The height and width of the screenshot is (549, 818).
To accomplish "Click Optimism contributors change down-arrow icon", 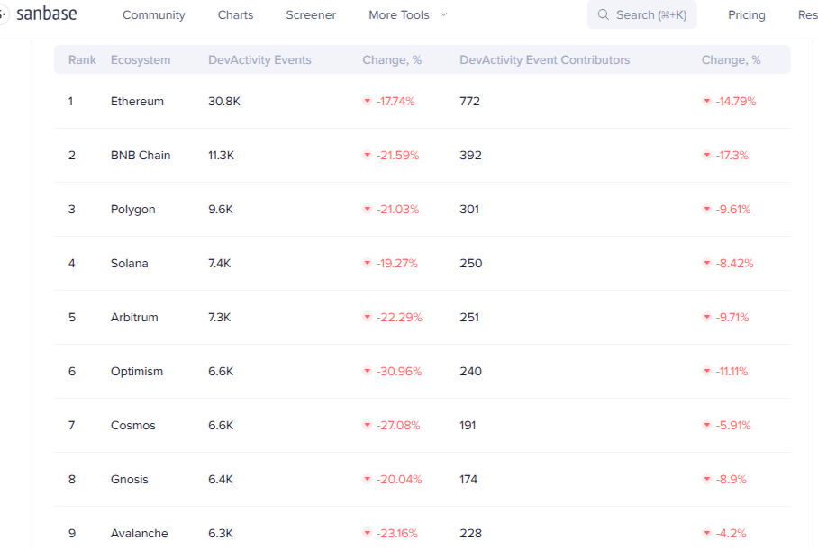I will point(707,371).
